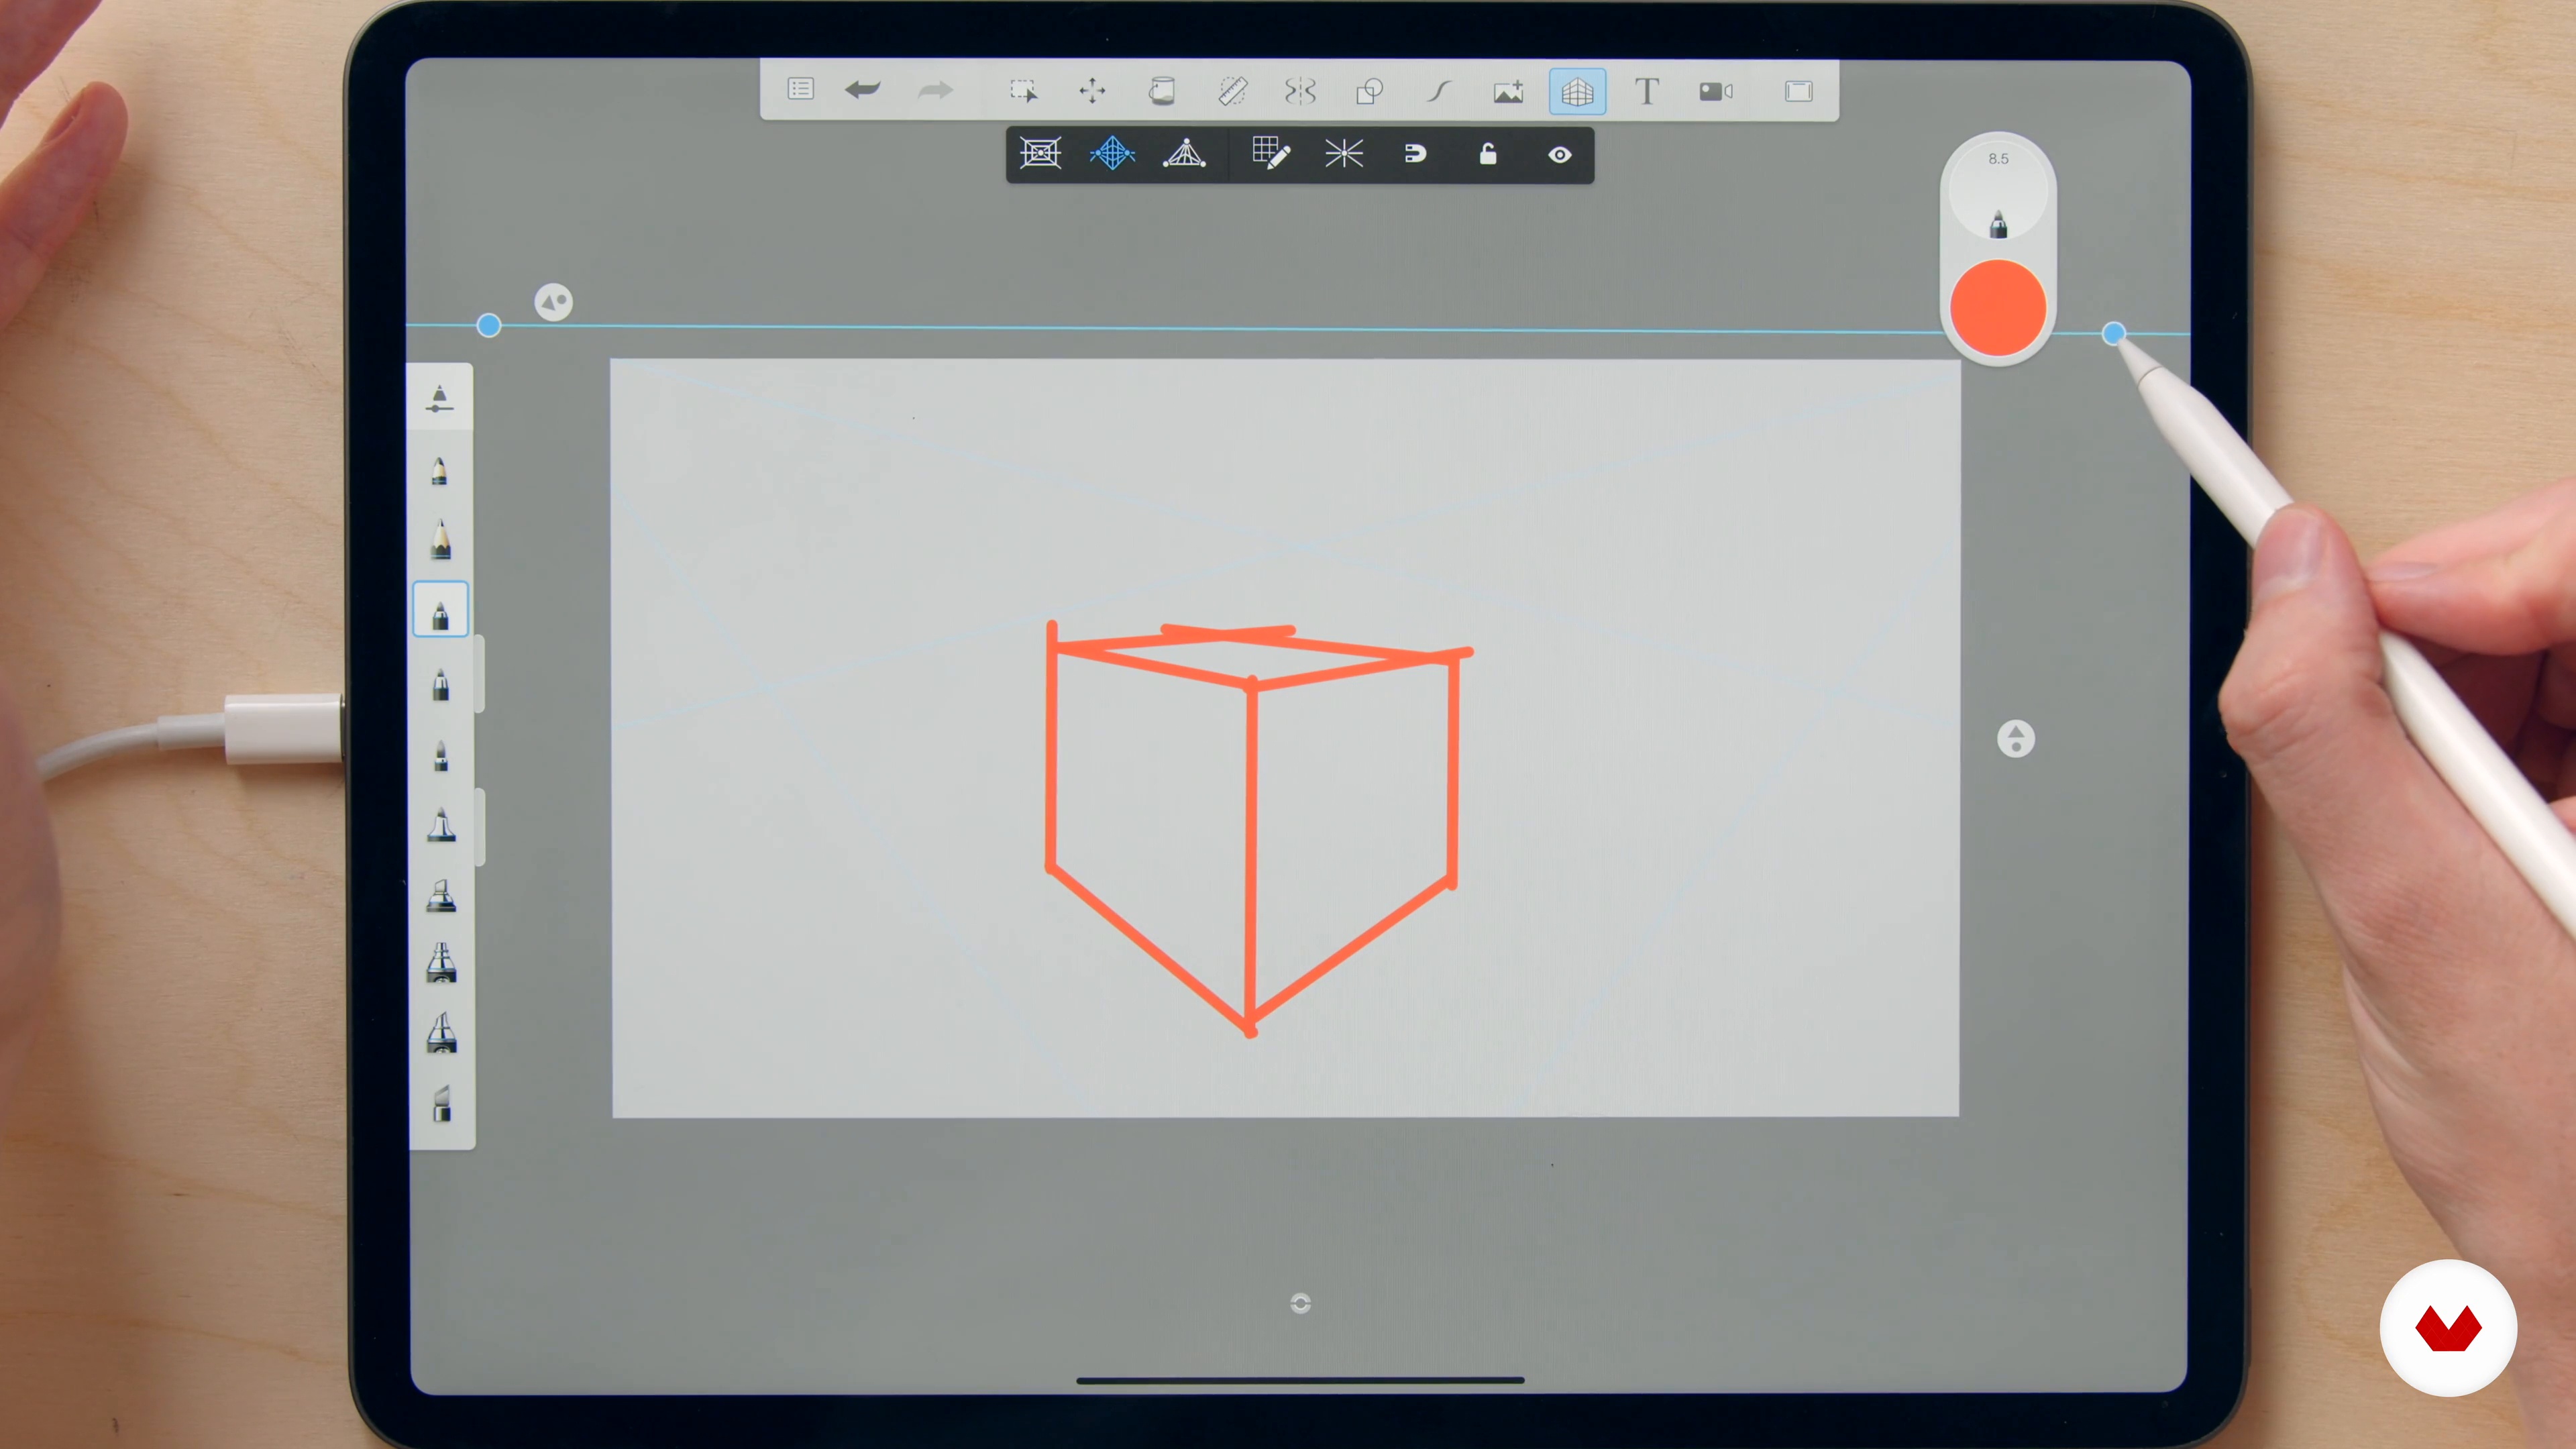
Task: Select the flat eraser at panel bottom
Action: coord(441,1104)
